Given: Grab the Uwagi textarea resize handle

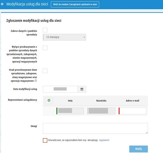Looking at the screenshot, I should click(146, 133).
